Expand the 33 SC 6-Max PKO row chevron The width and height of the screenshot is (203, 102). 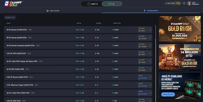pyautogui.click(x=150, y=93)
